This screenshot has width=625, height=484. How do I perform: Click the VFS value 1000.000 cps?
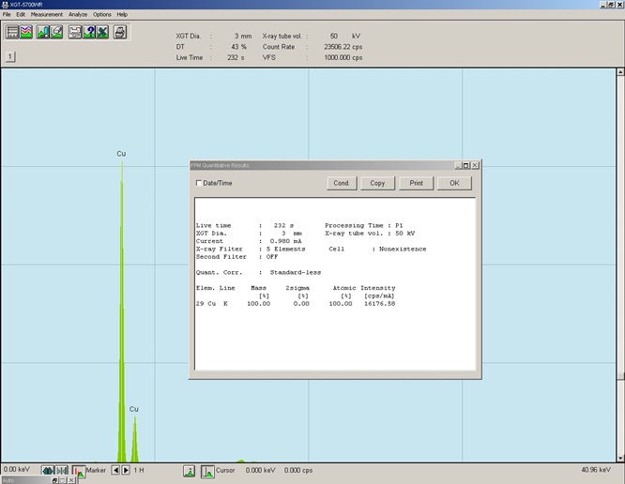pyautogui.click(x=343, y=57)
